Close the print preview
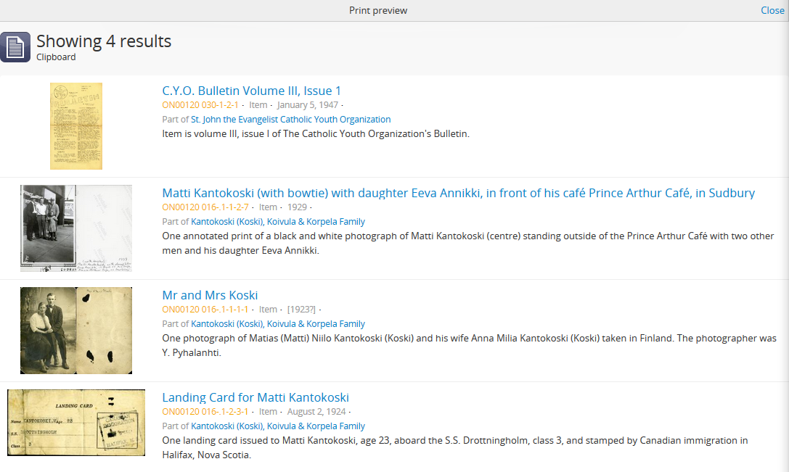Screen dimensions: 789x472 point(772,10)
